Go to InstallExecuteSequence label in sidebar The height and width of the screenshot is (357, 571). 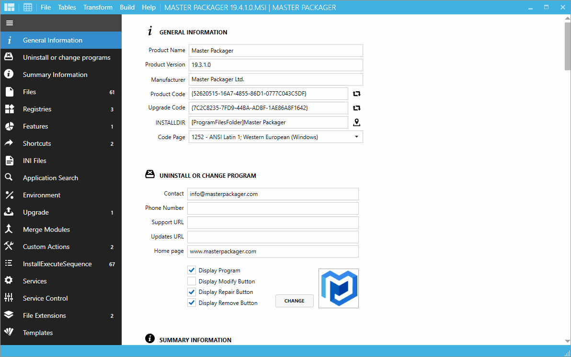[57, 264]
